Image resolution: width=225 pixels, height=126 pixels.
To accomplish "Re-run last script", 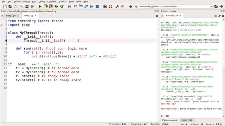I will (62, 6).
